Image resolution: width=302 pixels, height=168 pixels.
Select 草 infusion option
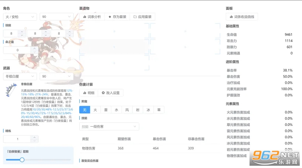click(x=159, y=110)
